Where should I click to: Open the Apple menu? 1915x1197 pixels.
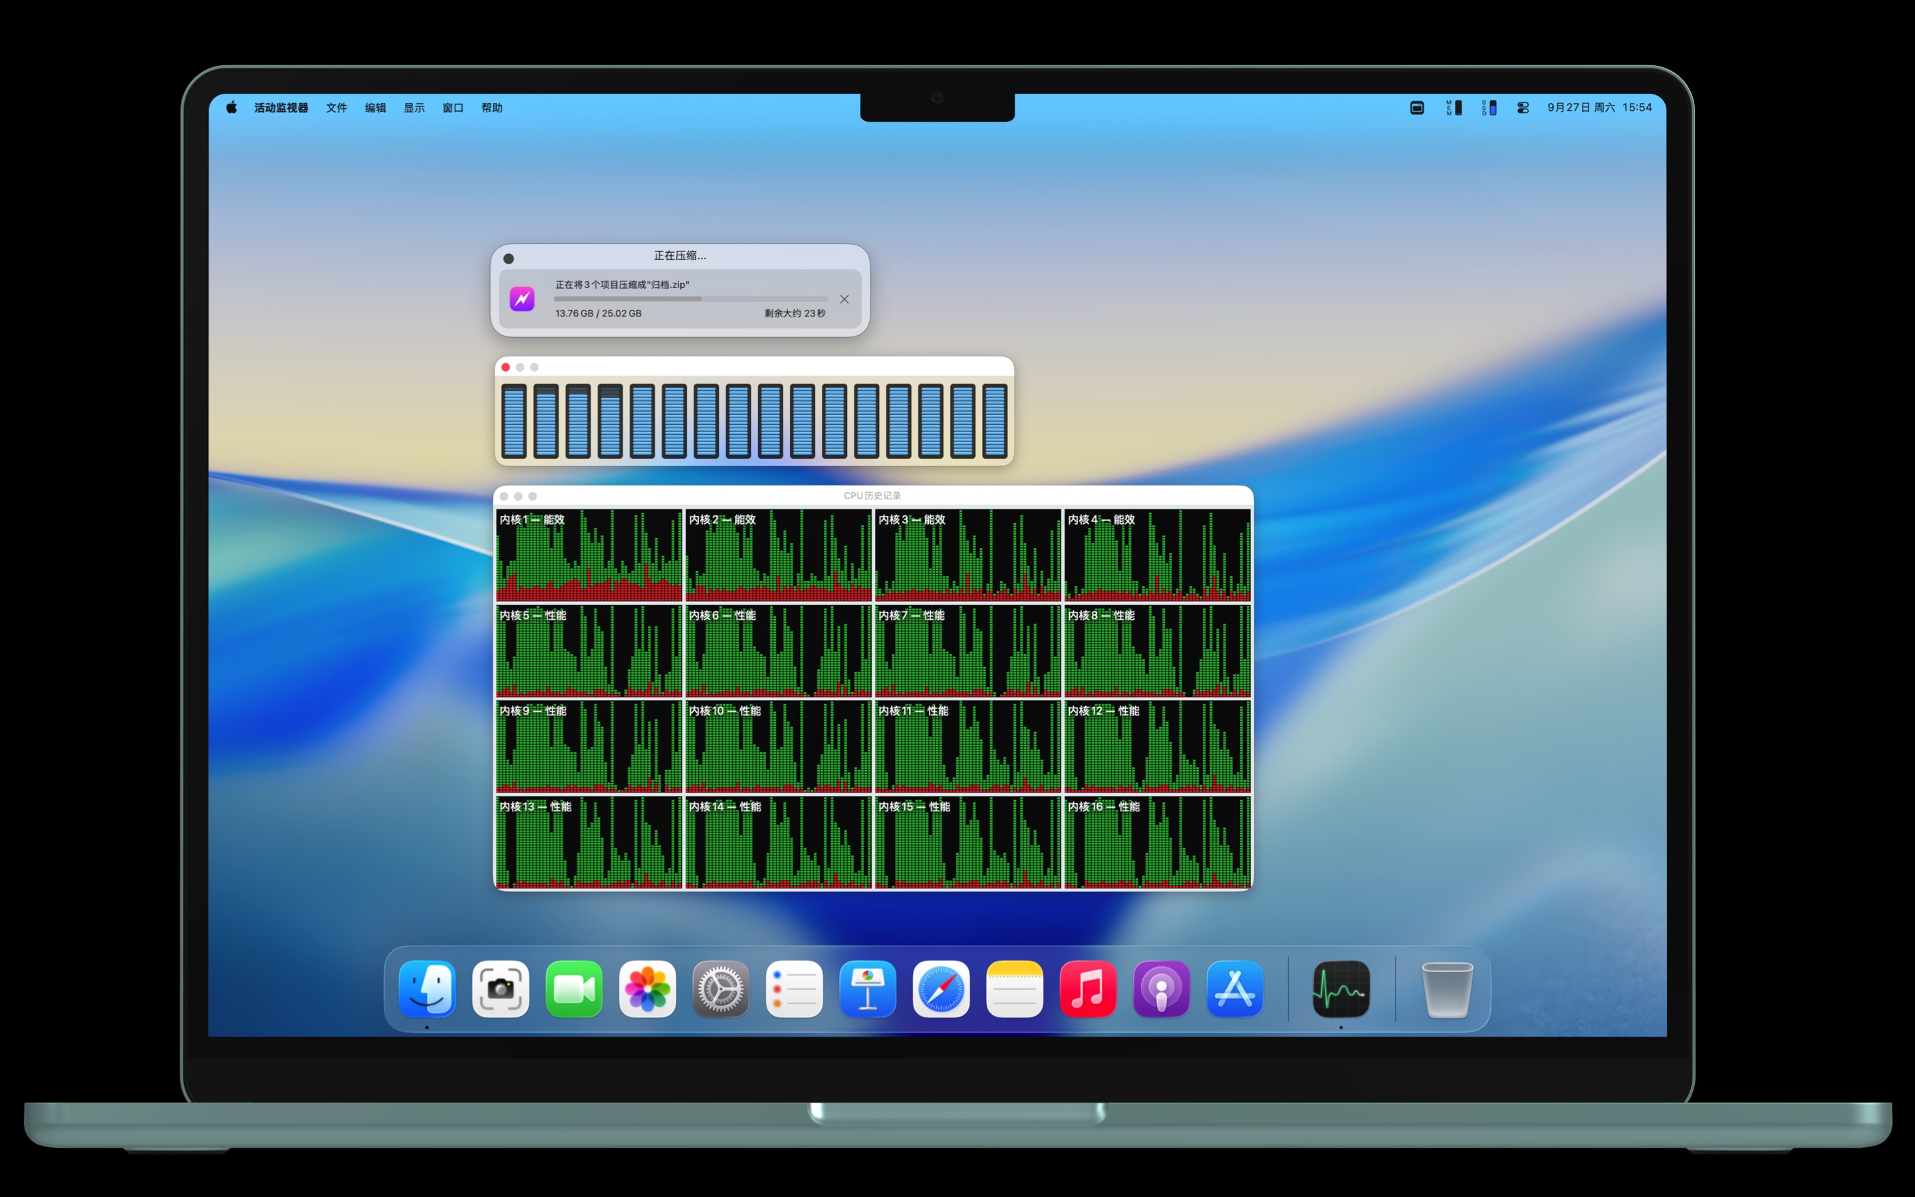(231, 108)
